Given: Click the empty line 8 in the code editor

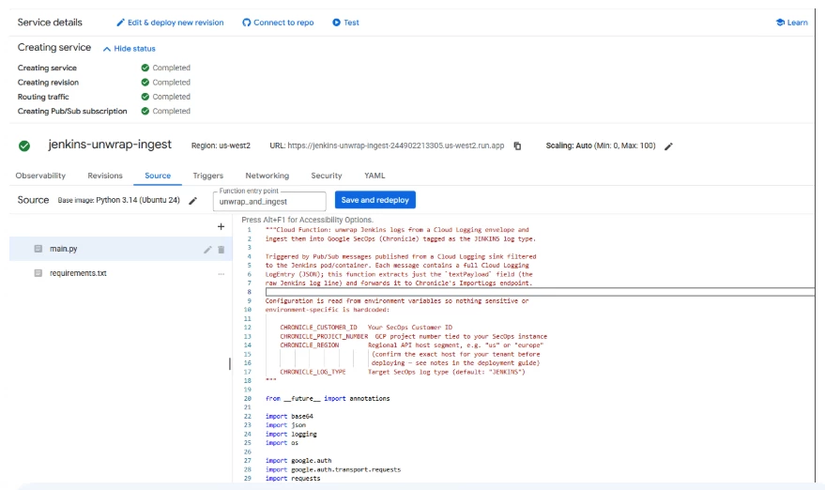Looking at the screenshot, I should pyautogui.click(x=540, y=292).
